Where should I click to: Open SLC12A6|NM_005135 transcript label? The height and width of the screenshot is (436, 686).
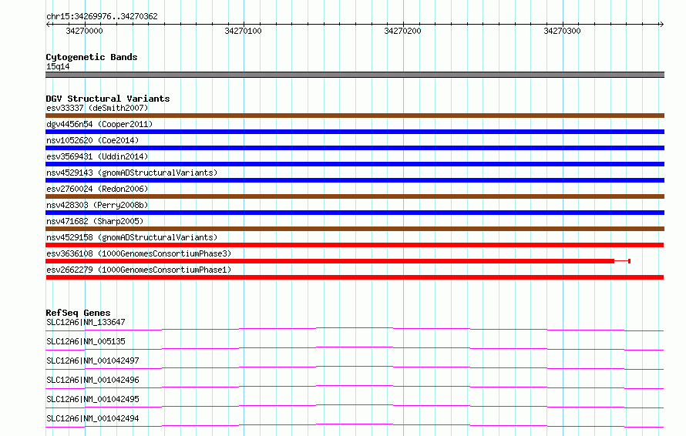tap(86, 341)
